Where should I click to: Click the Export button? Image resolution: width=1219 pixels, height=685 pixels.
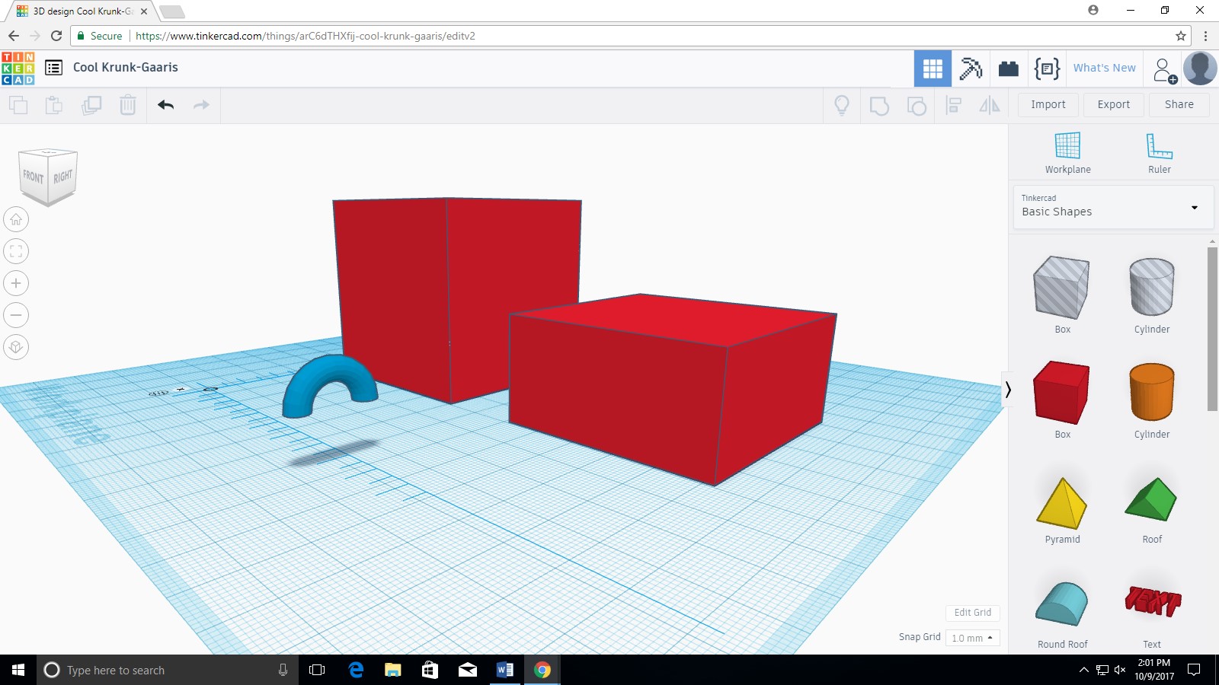1114,105
